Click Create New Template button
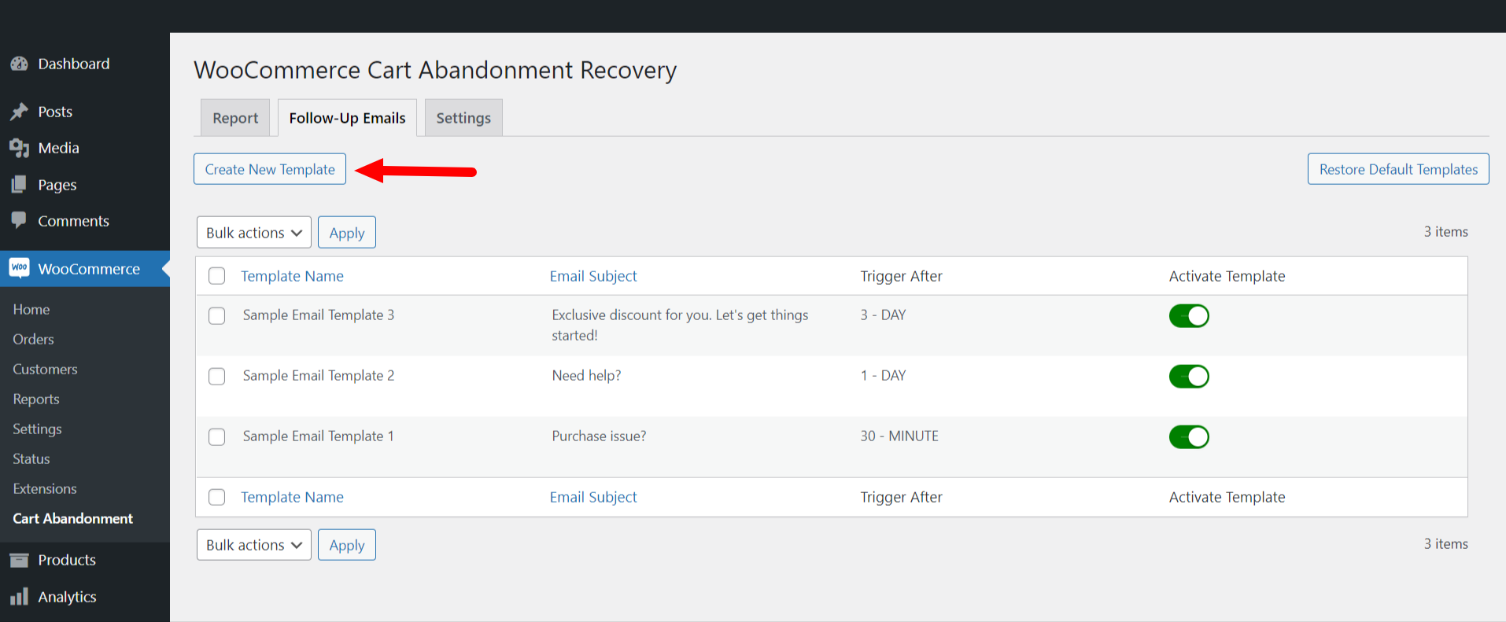Screen dimensions: 1506x622 (x=270, y=169)
